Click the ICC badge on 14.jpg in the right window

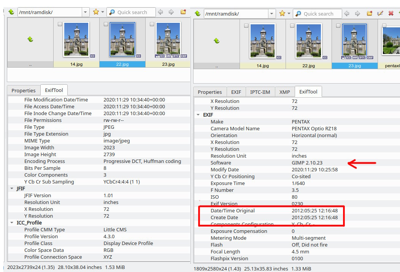pyautogui.click(x=279, y=58)
